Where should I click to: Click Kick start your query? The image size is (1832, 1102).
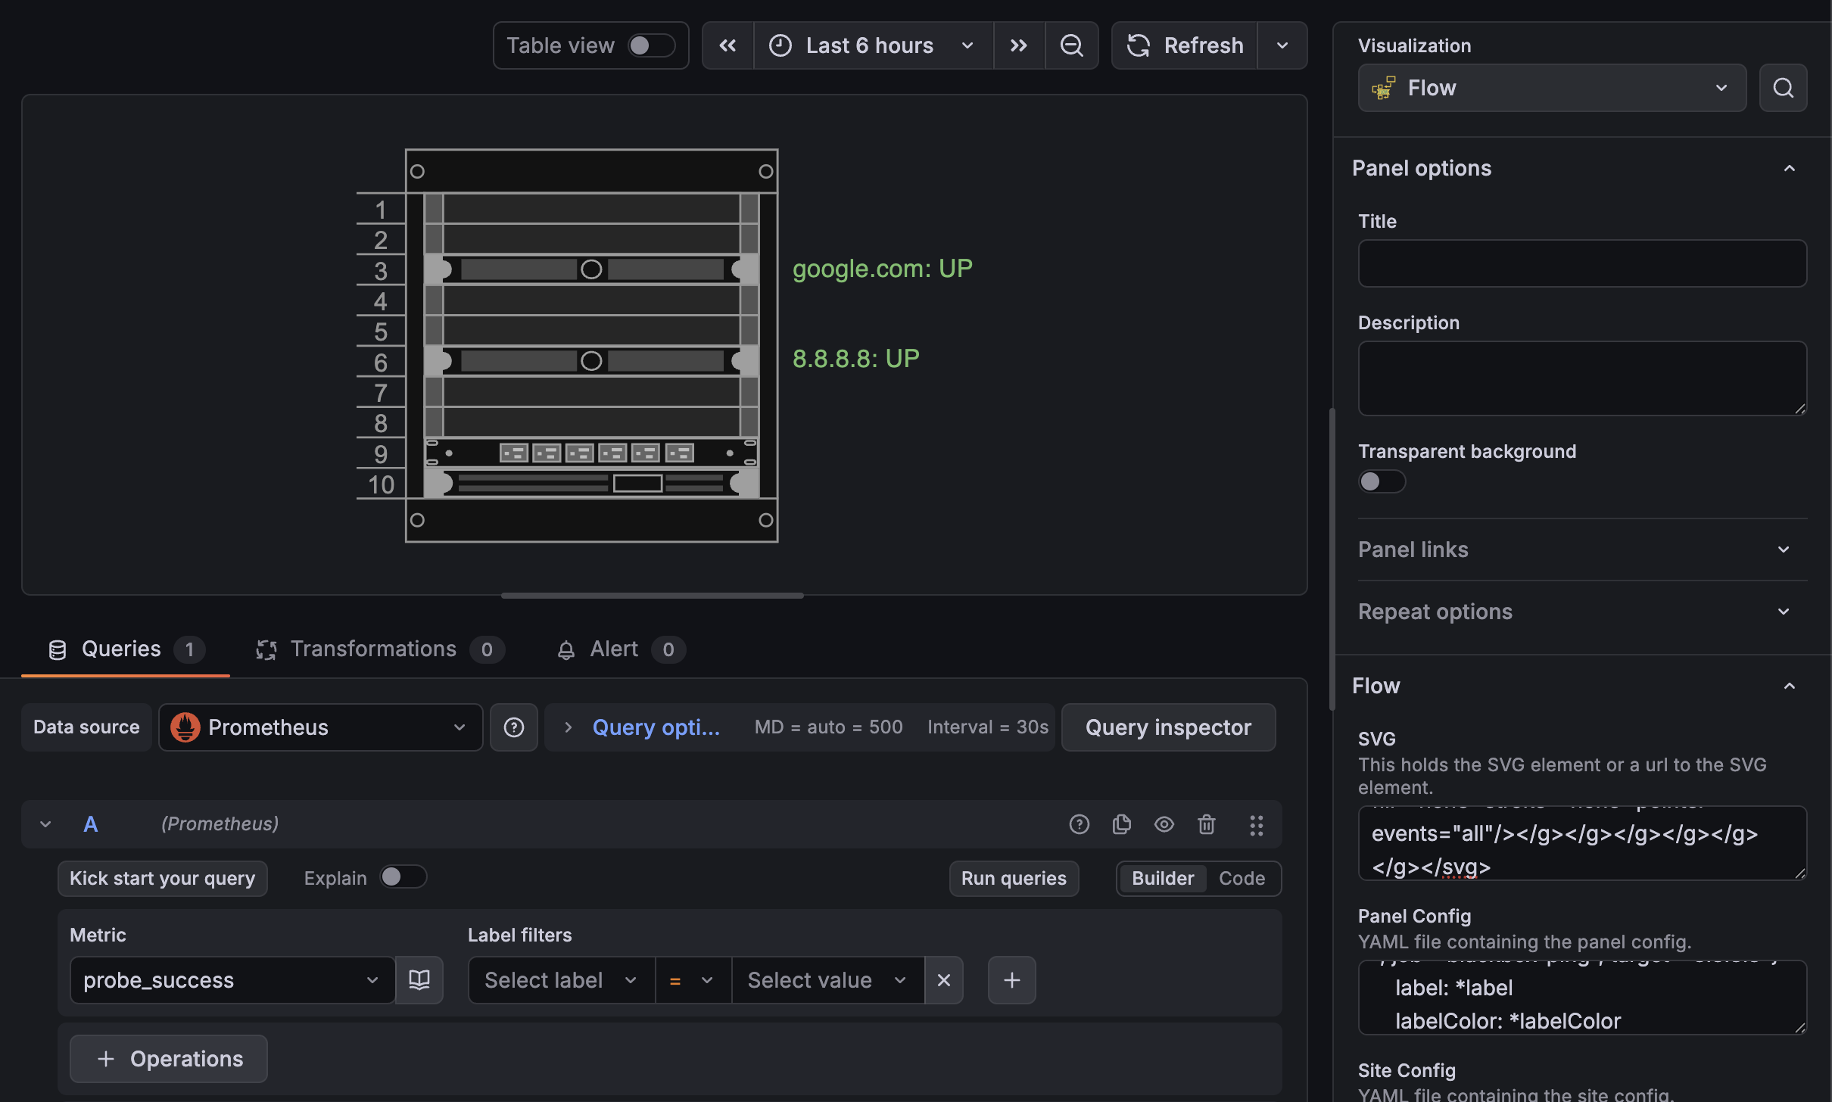click(x=163, y=878)
